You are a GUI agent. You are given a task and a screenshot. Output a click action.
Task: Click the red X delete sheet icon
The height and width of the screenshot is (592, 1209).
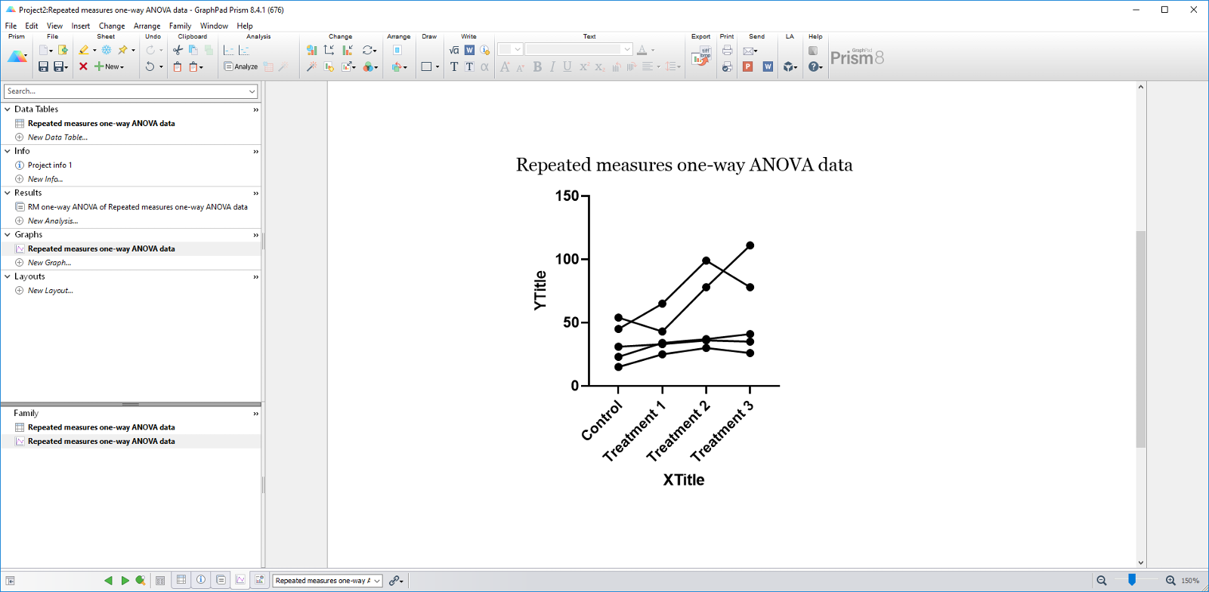click(x=83, y=66)
